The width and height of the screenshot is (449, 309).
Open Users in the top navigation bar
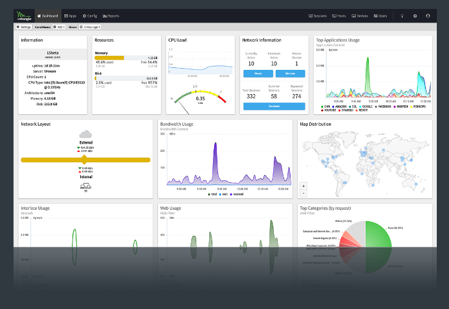coord(380,16)
